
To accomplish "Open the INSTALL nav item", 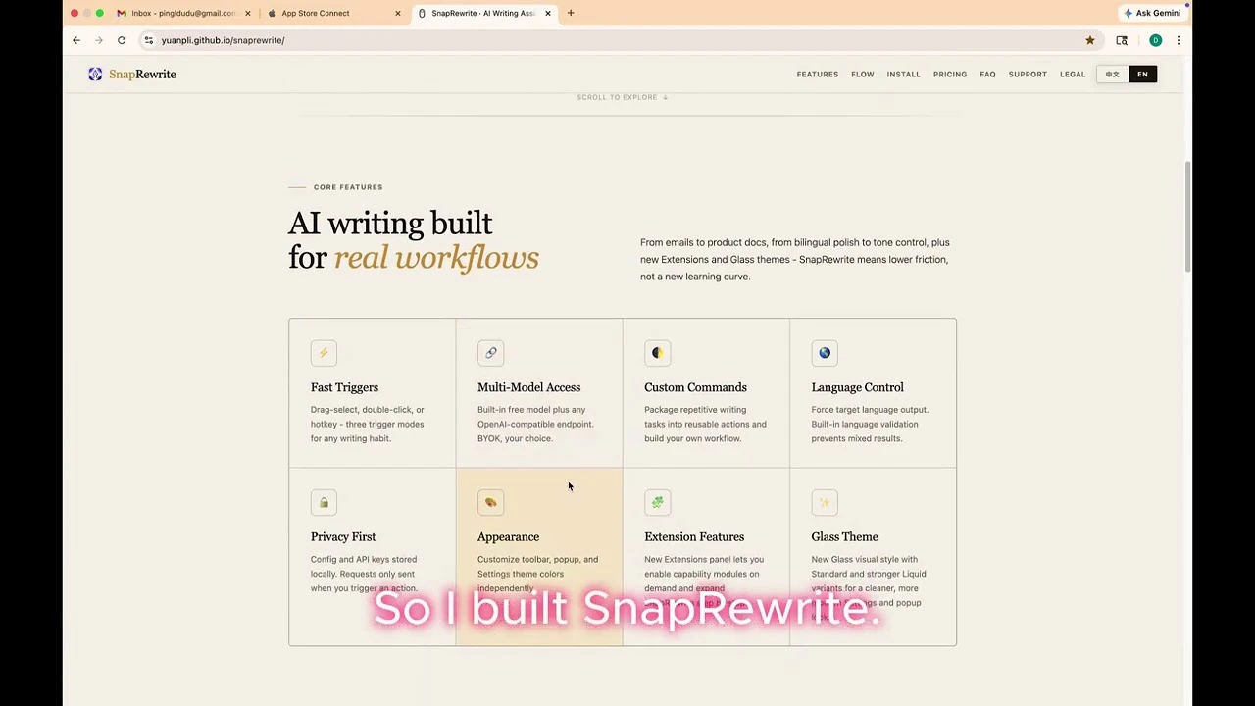I will click(x=904, y=75).
